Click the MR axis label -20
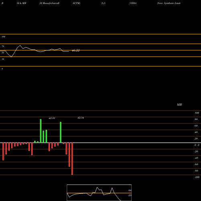Screen dimensions: 201x201 point(196,152)
